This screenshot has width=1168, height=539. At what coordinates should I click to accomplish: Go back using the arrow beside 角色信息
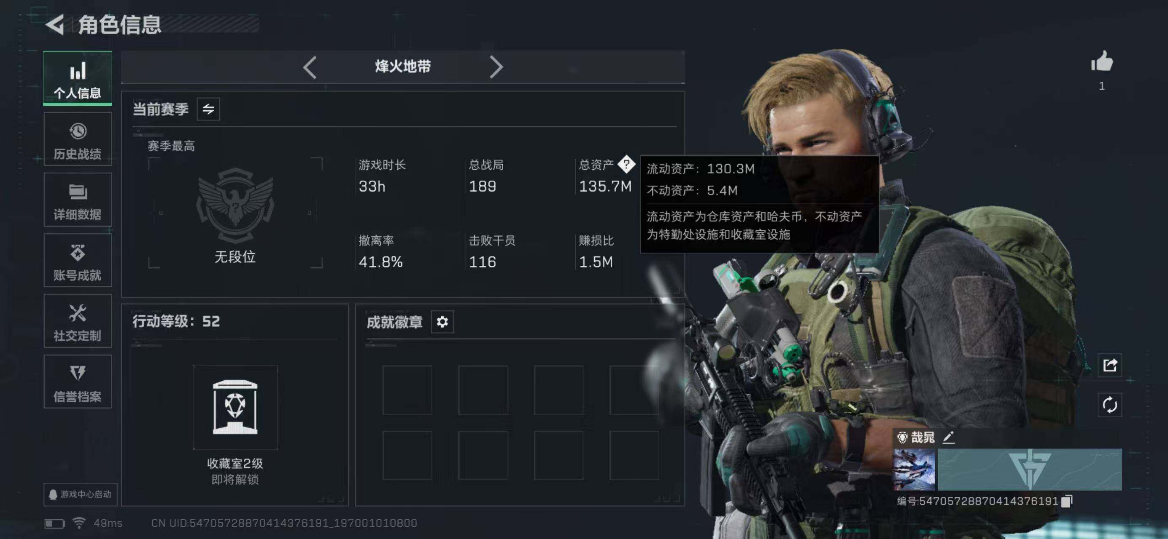tap(55, 25)
